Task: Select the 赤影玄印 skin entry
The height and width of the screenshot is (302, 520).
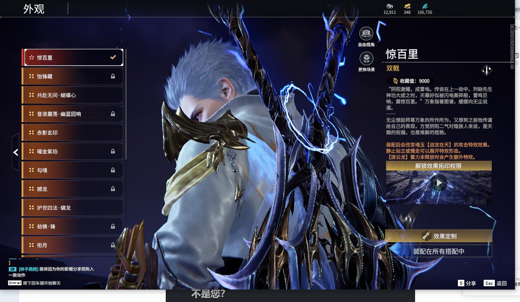Action: pyautogui.click(x=72, y=133)
